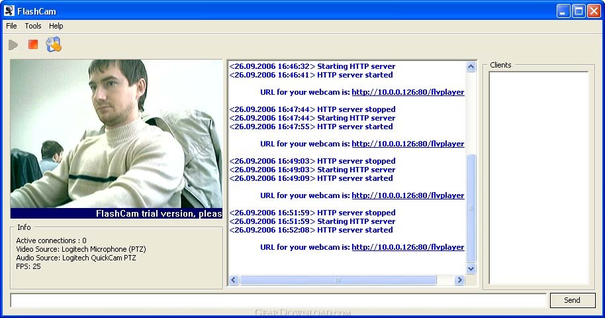This screenshot has width=605, height=318.
Task: Select log line "16:49:03 Starting HTTP server"
Action: click(312, 170)
